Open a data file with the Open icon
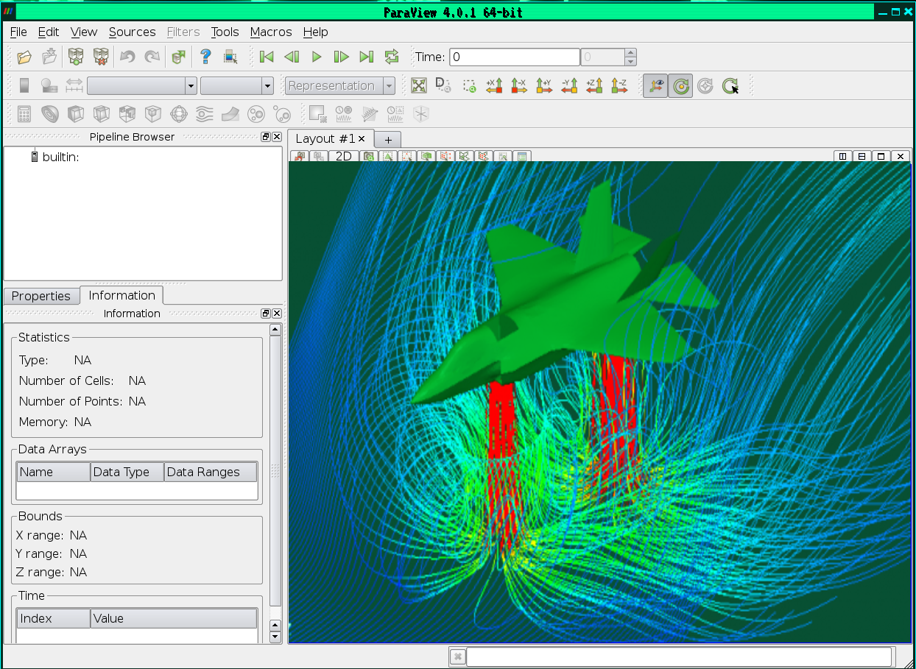 (24, 57)
